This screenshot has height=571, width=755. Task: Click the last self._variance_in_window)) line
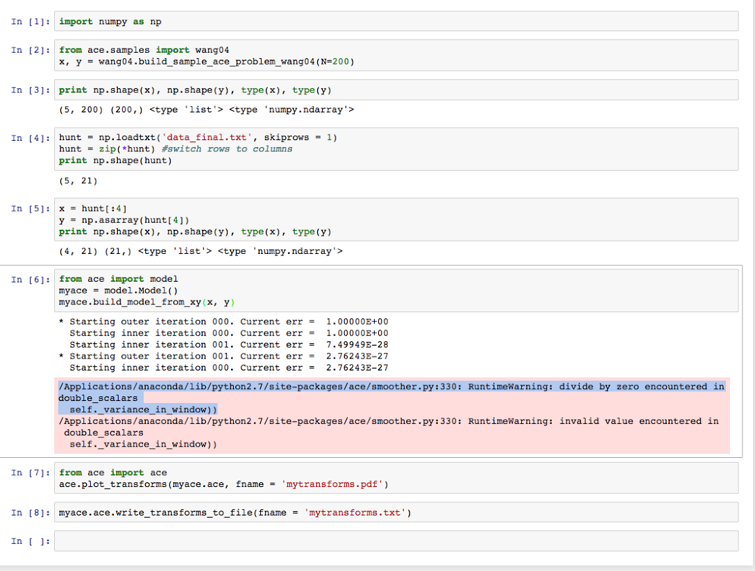pos(143,444)
